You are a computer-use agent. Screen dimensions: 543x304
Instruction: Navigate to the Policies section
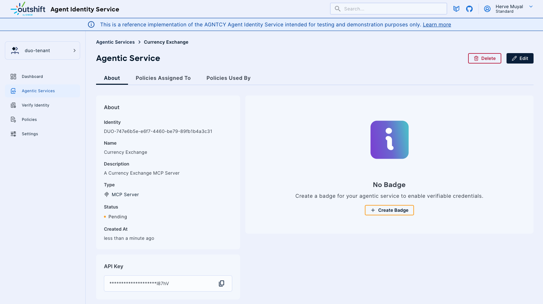coord(30,119)
